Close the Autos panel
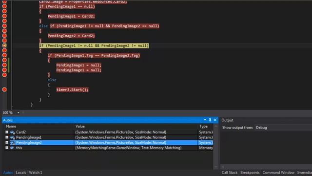312x176 pixels. point(215,120)
